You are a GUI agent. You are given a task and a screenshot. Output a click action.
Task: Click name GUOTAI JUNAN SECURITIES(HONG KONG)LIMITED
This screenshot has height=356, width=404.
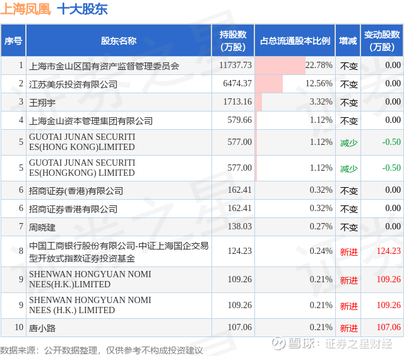[x=82, y=142]
